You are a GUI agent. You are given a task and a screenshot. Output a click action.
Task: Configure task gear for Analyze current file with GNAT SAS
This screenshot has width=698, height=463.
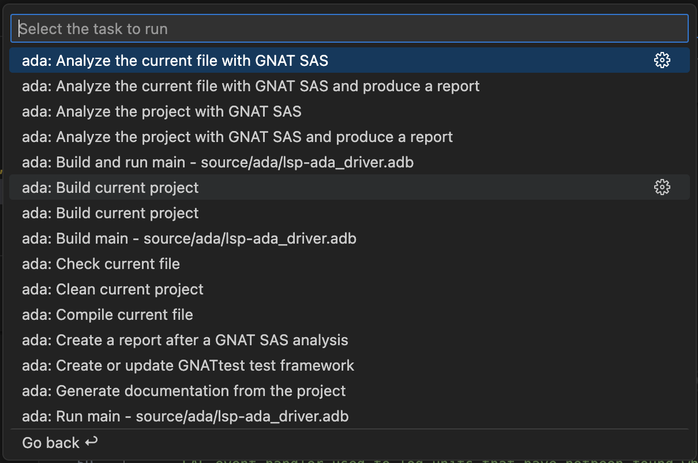pyautogui.click(x=662, y=60)
